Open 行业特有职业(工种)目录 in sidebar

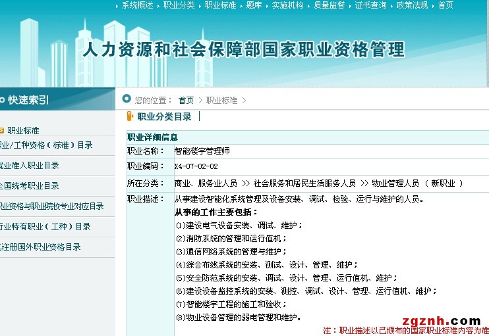[45, 227]
